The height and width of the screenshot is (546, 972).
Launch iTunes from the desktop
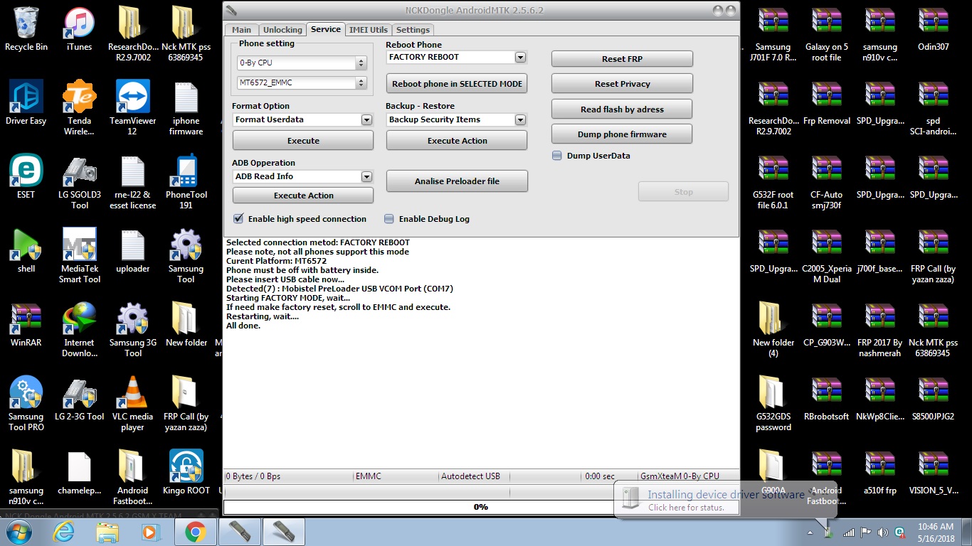[x=79, y=30]
